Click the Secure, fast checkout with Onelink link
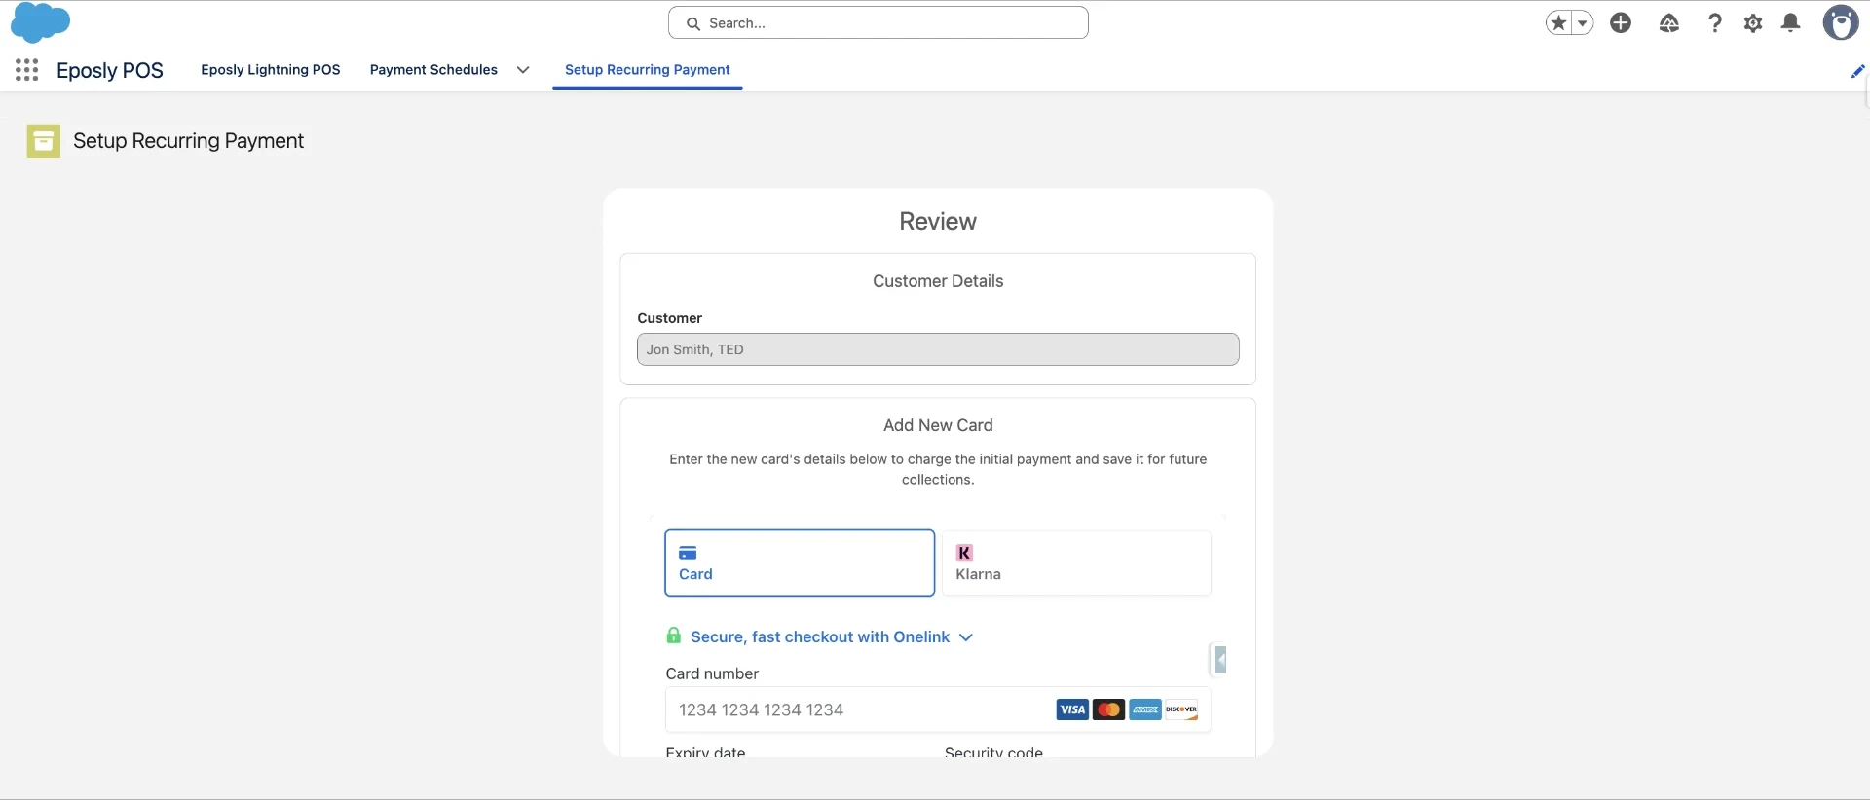Viewport: 1870px width, 800px height. coord(820,637)
